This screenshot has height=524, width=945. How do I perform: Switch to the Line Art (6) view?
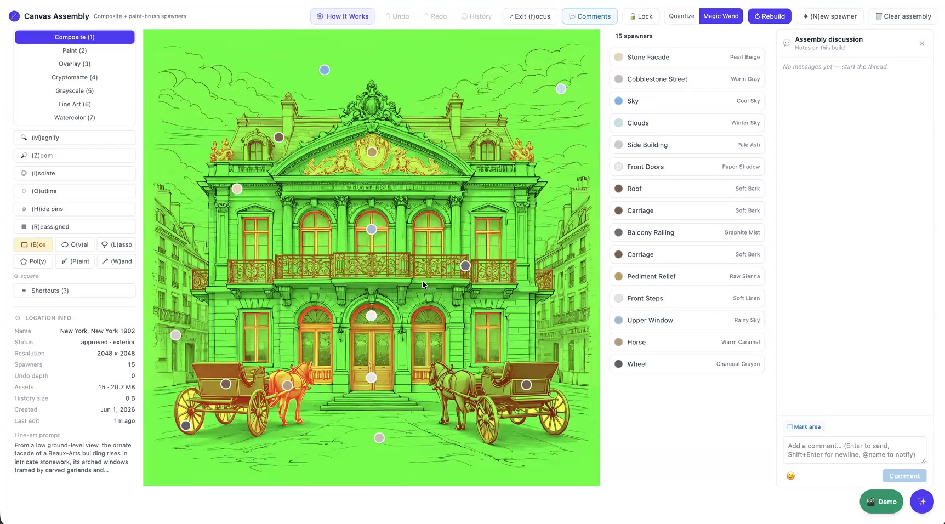click(x=75, y=104)
